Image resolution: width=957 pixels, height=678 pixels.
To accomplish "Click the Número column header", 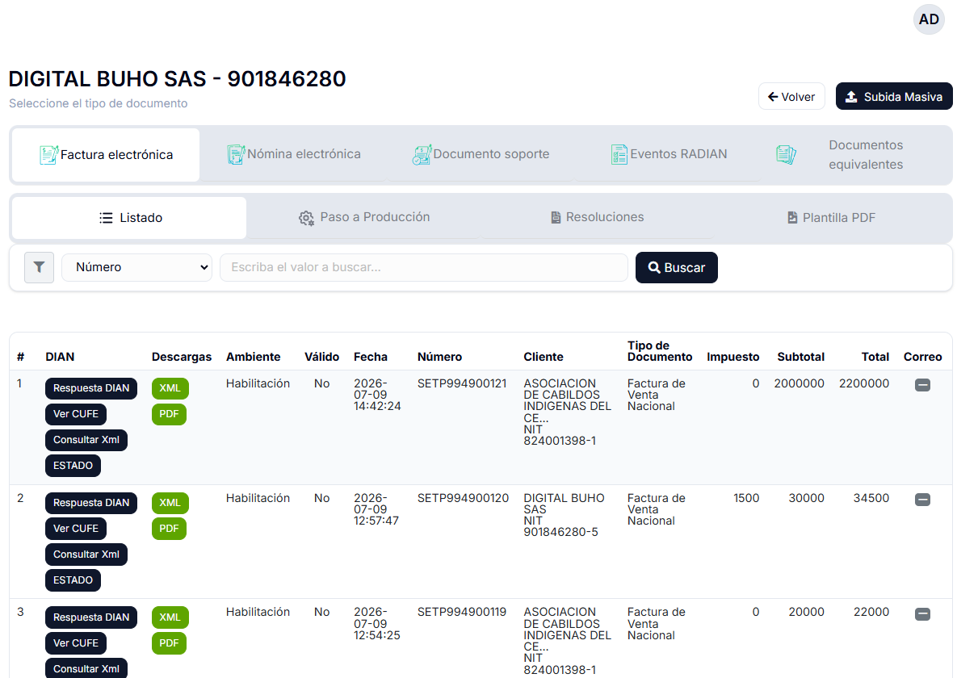I will pos(439,357).
